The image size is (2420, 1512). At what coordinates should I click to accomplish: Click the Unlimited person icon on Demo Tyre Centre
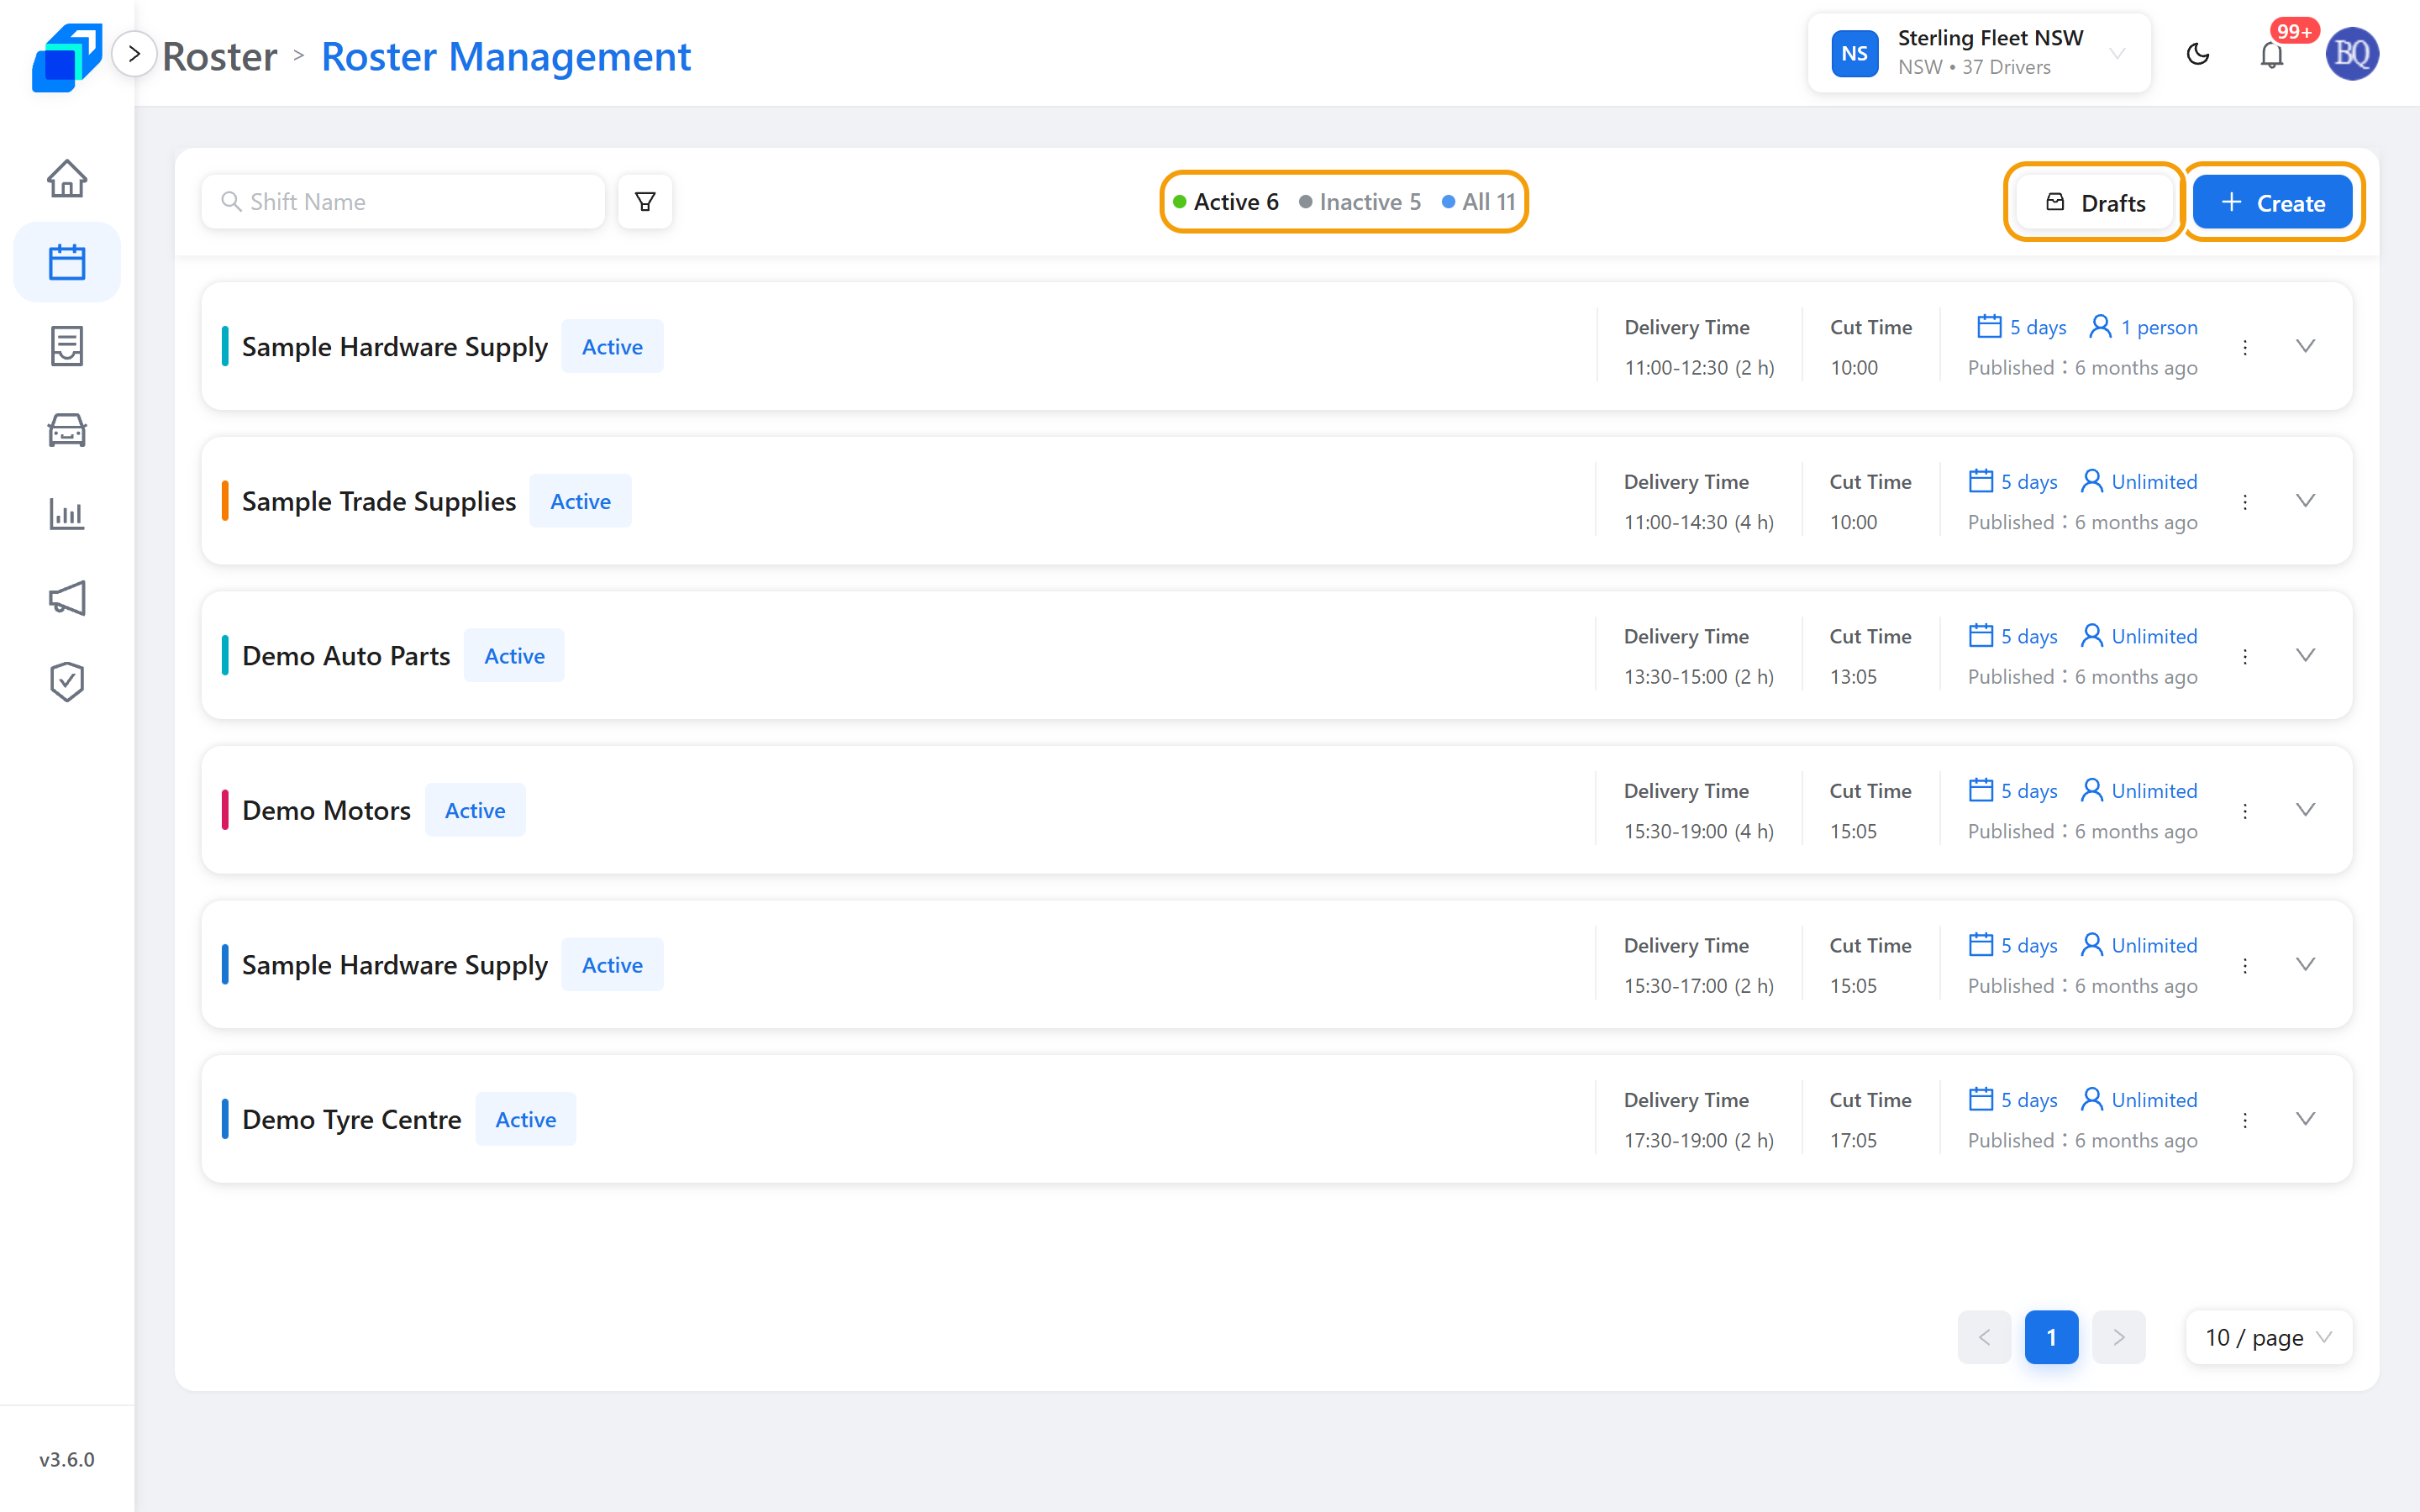[x=2091, y=1099]
